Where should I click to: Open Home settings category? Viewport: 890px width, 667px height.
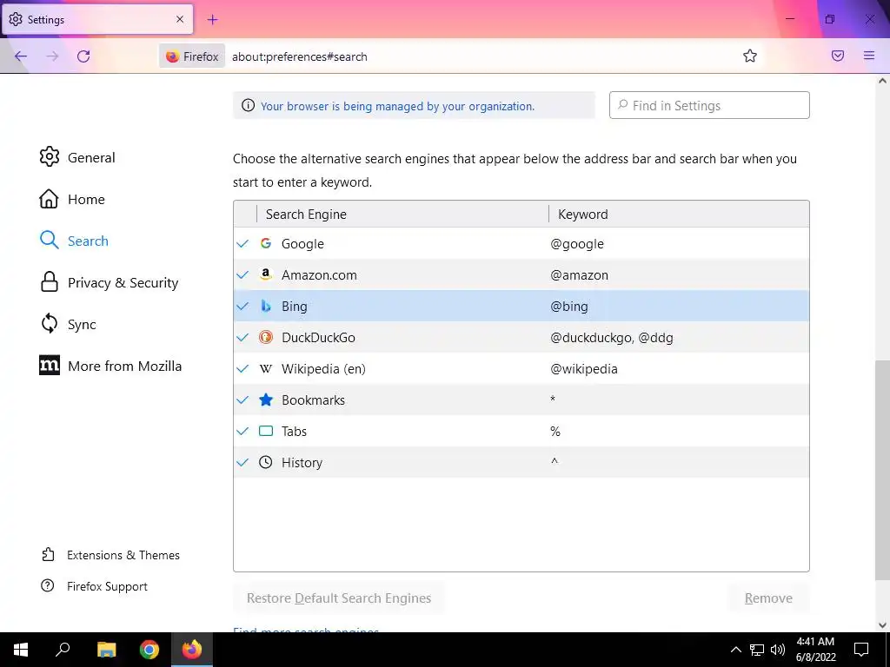[72, 199]
